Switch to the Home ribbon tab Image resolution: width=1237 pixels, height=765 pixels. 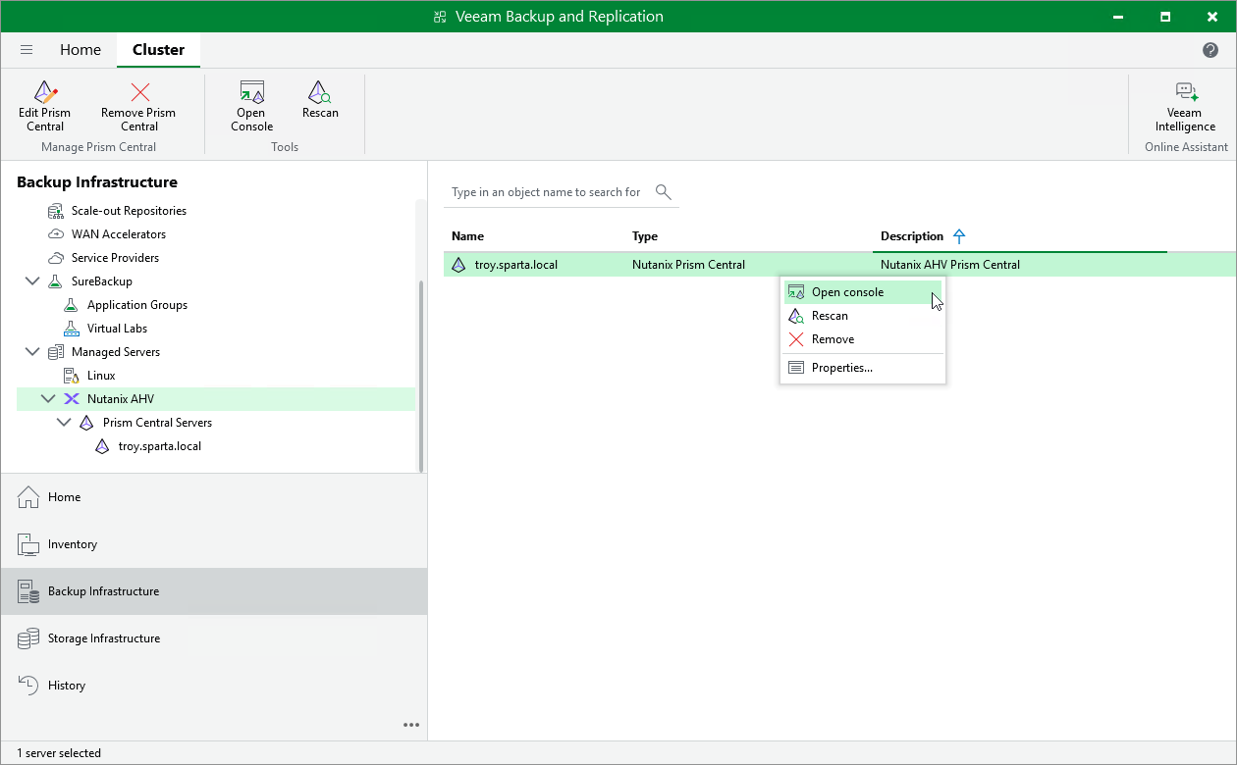pos(81,50)
